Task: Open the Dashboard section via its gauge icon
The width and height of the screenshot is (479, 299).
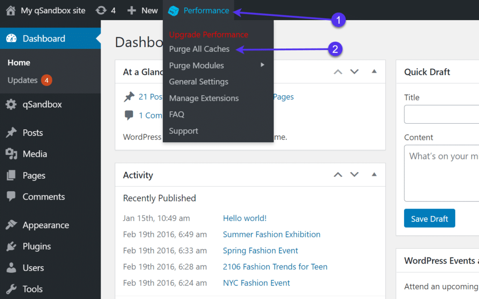Action: (11, 38)
